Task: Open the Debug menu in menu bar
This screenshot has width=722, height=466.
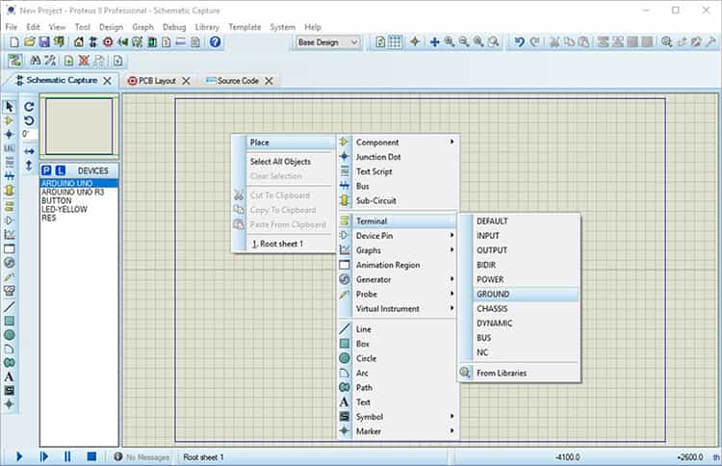Action: pyautogui.click(x=174, y=27)
